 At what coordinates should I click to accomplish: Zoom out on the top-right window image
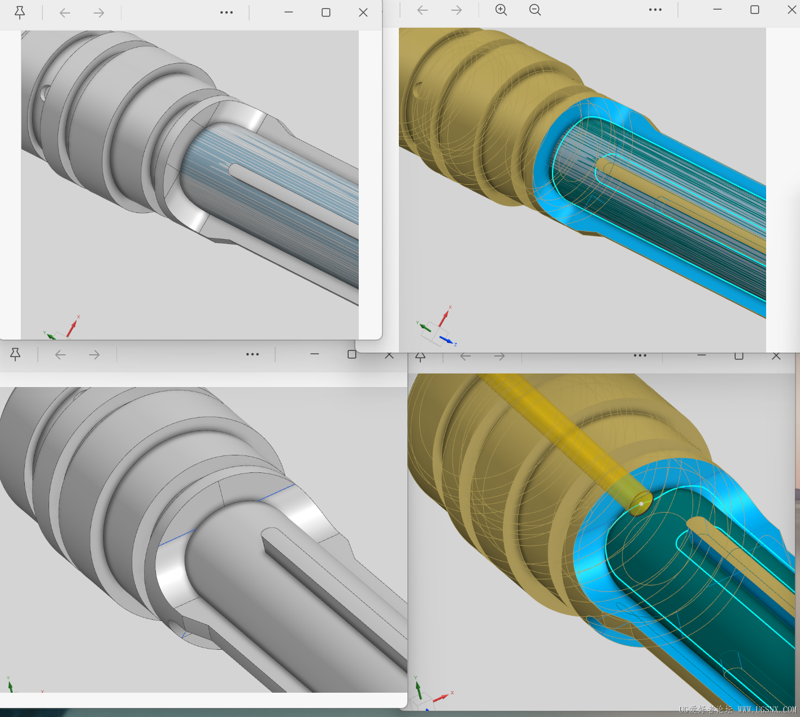click(x=535, y=10)
